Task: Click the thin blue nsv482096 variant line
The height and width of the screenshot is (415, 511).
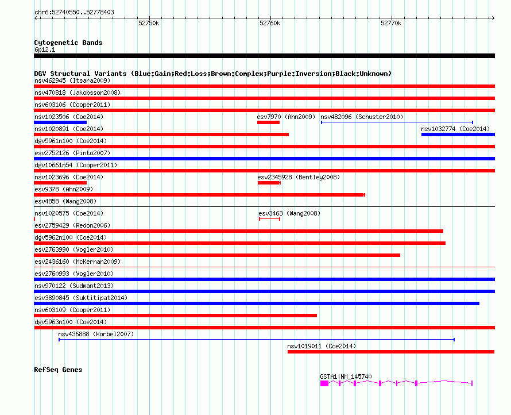Action: click(397, 122)
